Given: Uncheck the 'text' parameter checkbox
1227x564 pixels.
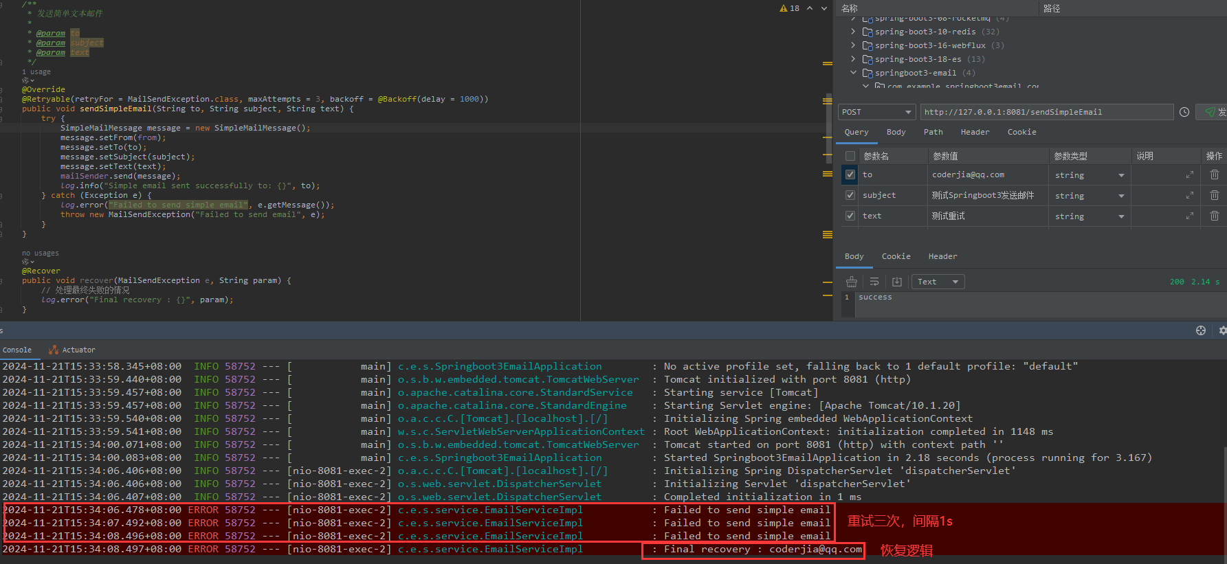Looking at the screenshot, I should 850,216.
